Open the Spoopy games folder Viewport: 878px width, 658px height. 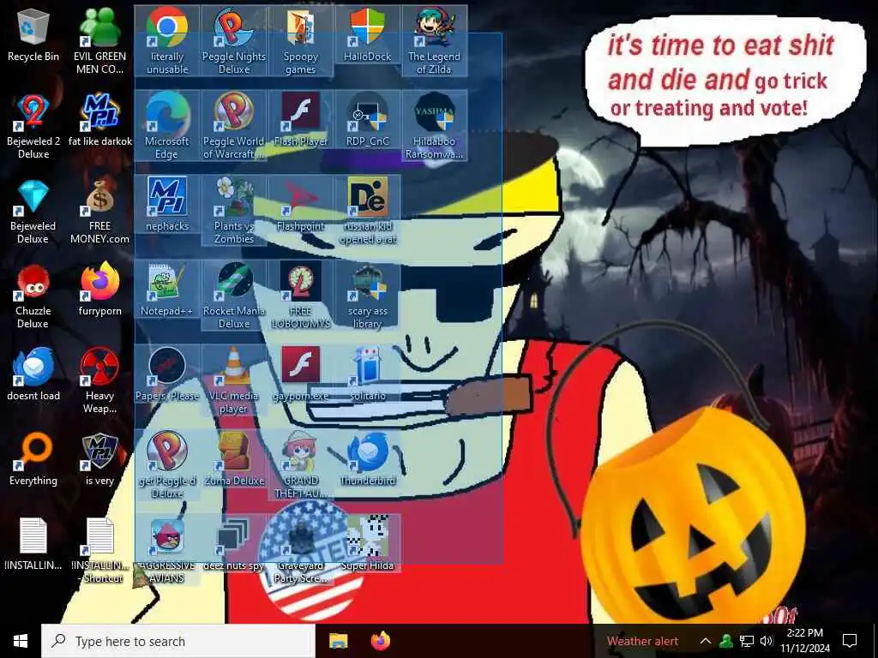(301, 41)
